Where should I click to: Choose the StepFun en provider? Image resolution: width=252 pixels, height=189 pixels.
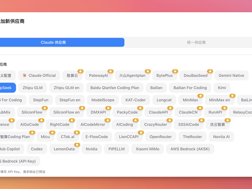pyautogui.click(x=70, y=100)
